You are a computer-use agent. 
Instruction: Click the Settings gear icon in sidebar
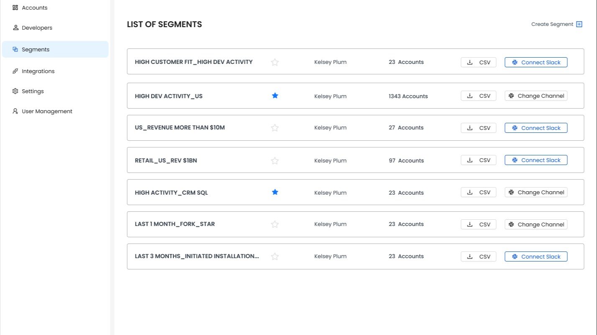tap(15, 91)
